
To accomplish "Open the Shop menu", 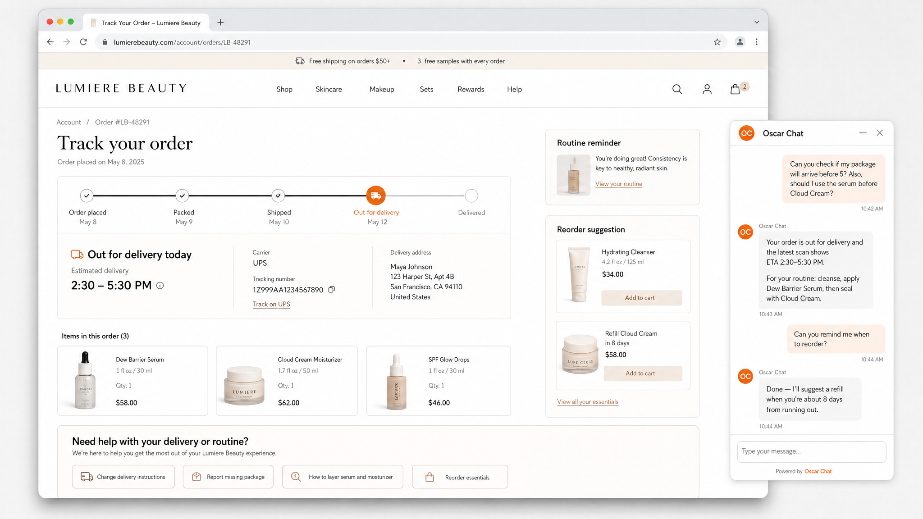I will point(284,89).
